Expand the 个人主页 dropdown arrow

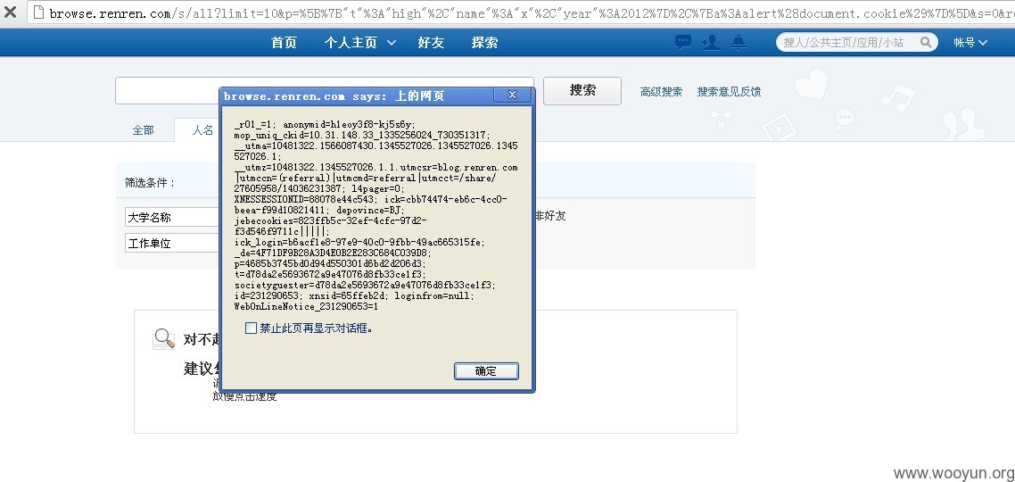pyautogui.click(x=391, y=43)
